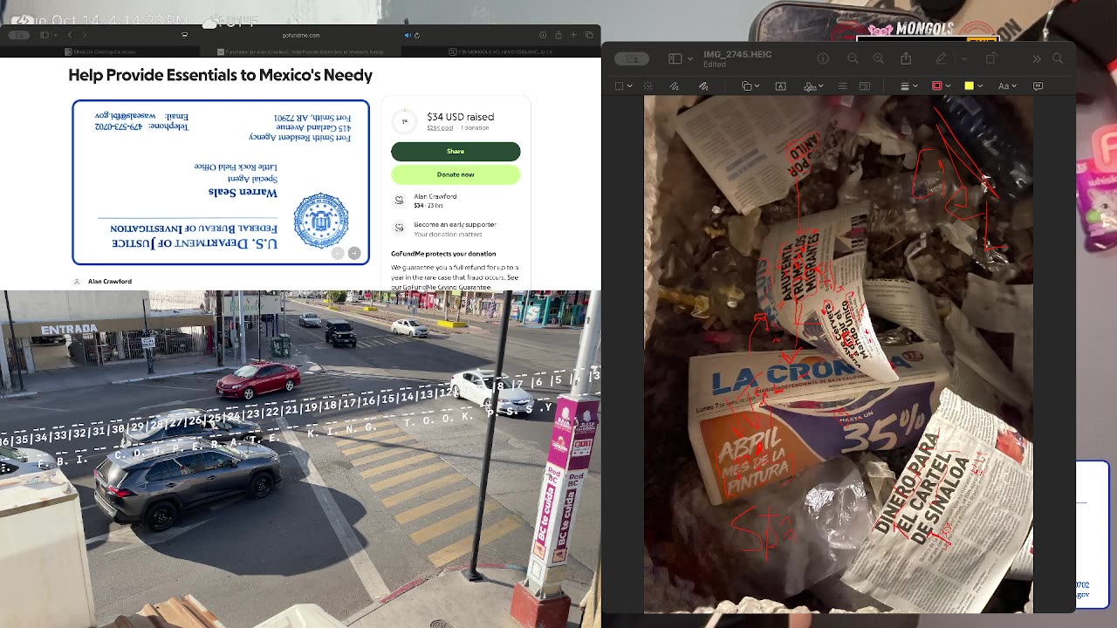Click the fundraiser title Help Provide Essentials
Screen dimensions: 1117x628
[221, 75]
